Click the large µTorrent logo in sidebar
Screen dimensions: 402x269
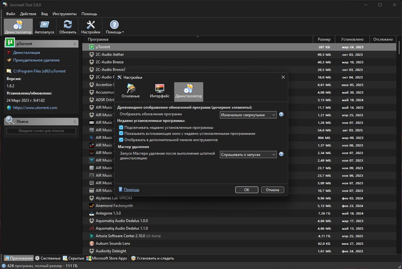click(10, 43)
